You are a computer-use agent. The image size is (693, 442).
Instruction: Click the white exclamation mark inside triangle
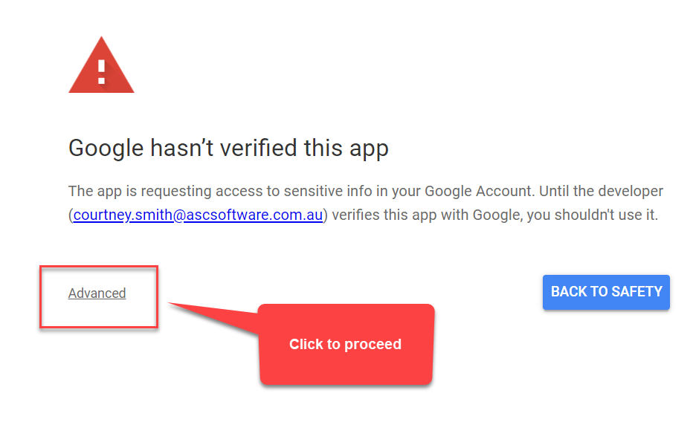coord(102,71)
